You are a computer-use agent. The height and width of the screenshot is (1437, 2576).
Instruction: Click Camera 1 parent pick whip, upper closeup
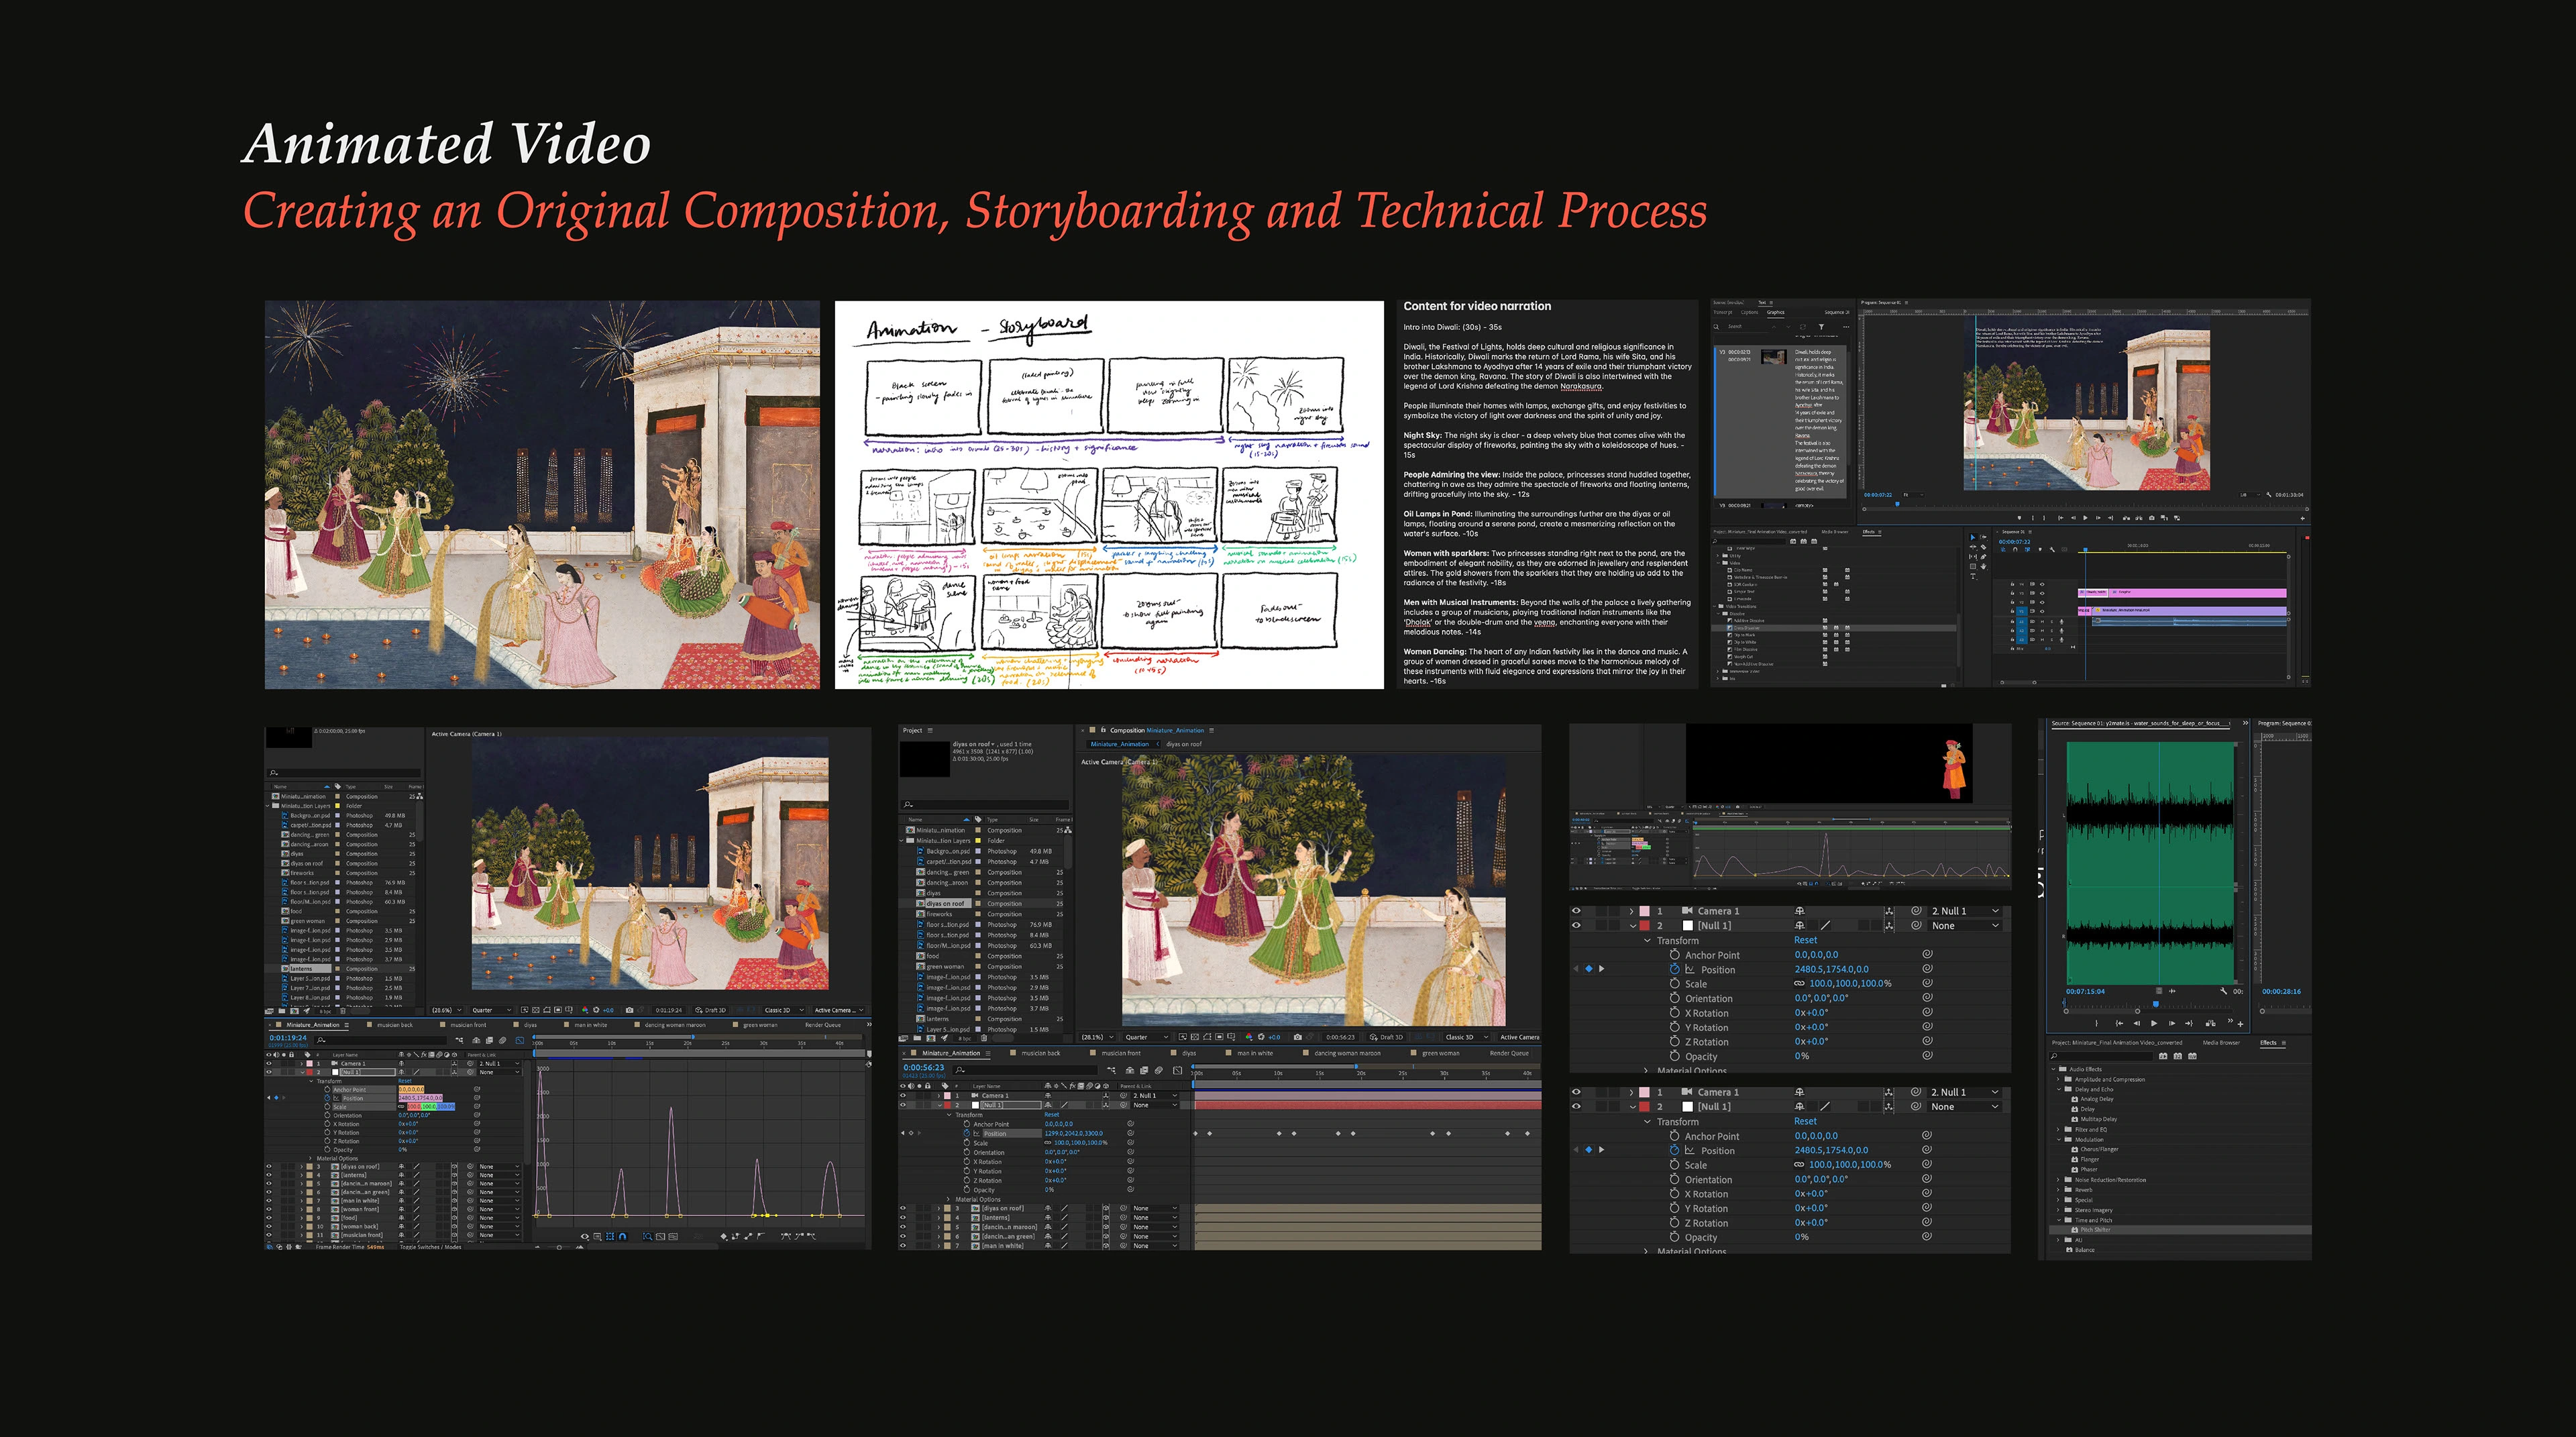click(x=1916, y=911)
